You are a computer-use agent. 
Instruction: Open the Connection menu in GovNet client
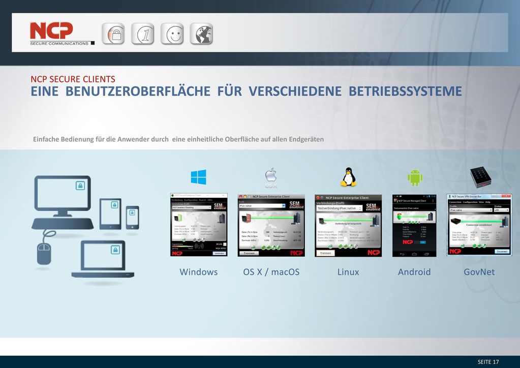(455, 202)
